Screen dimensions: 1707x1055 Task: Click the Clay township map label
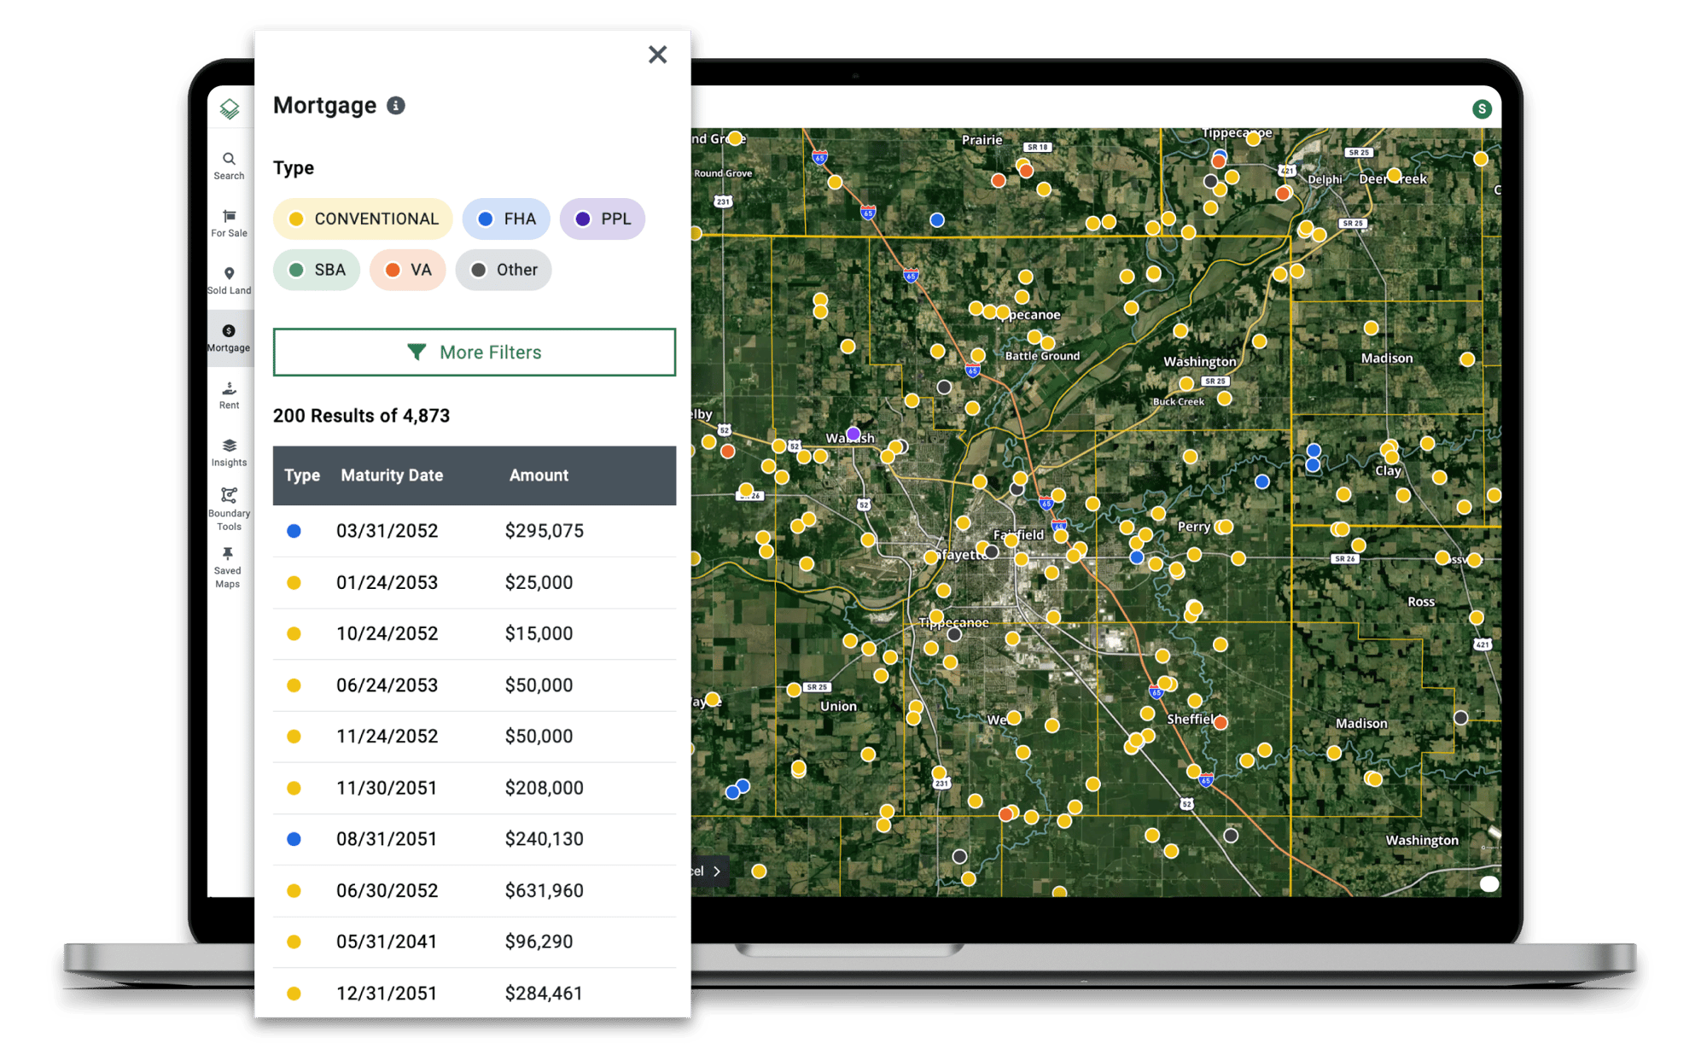[1388, 470]
